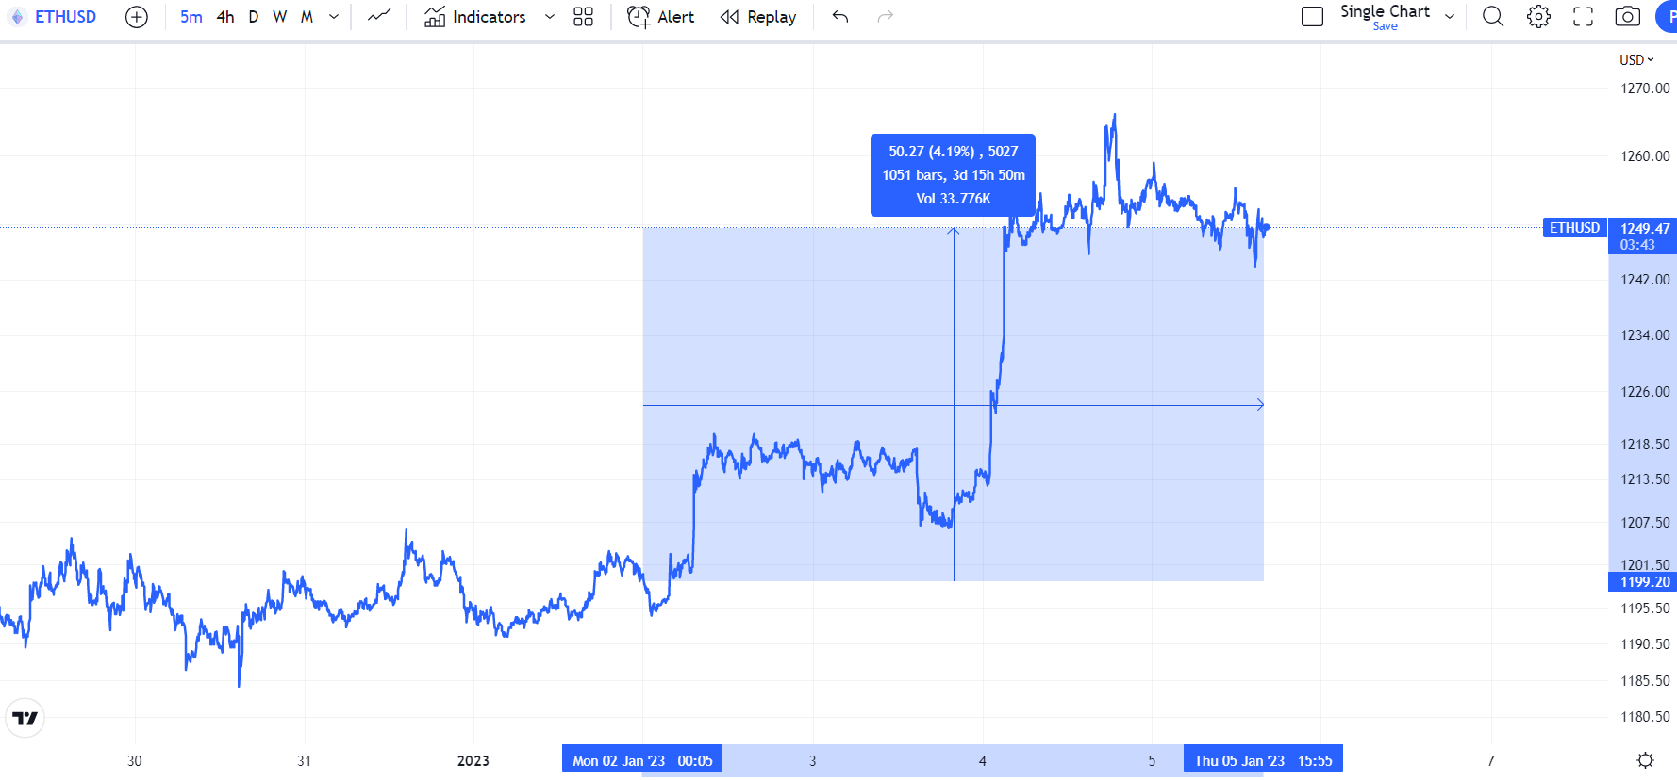Open the Indicators dialog

(x=475, y=17)
